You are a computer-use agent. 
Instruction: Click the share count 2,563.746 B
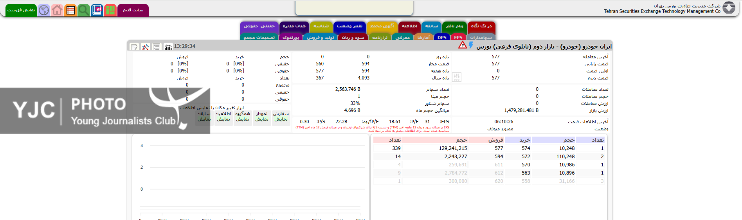coord(348,89)
